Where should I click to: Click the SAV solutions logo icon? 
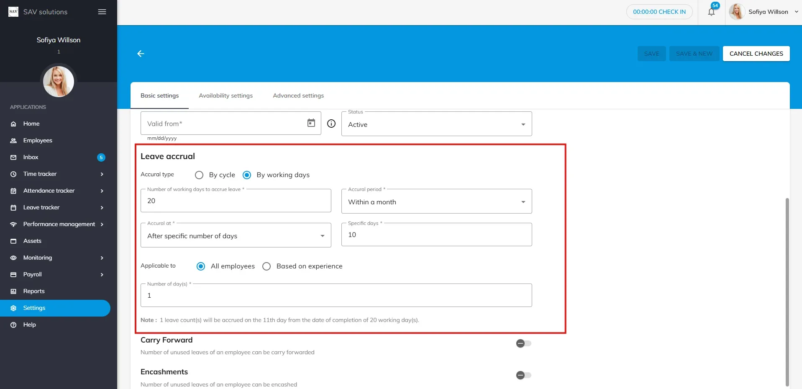(x=13, y=12)
